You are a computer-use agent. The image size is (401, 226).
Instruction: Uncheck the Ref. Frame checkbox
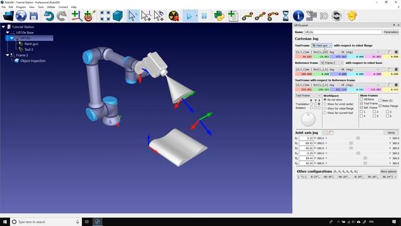click(362, 107)
